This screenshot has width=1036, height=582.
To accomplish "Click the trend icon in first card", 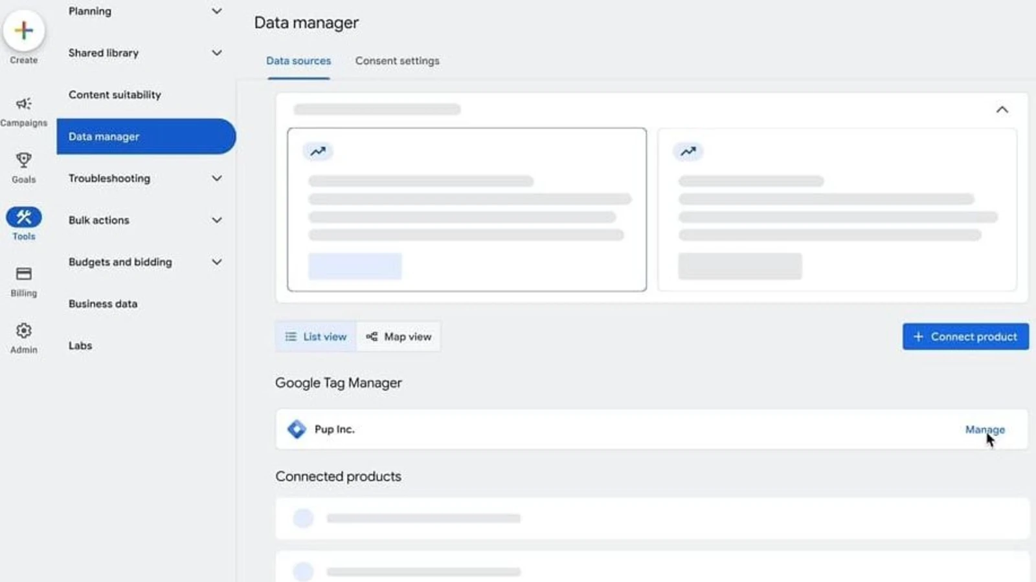I will coord(318,151).
